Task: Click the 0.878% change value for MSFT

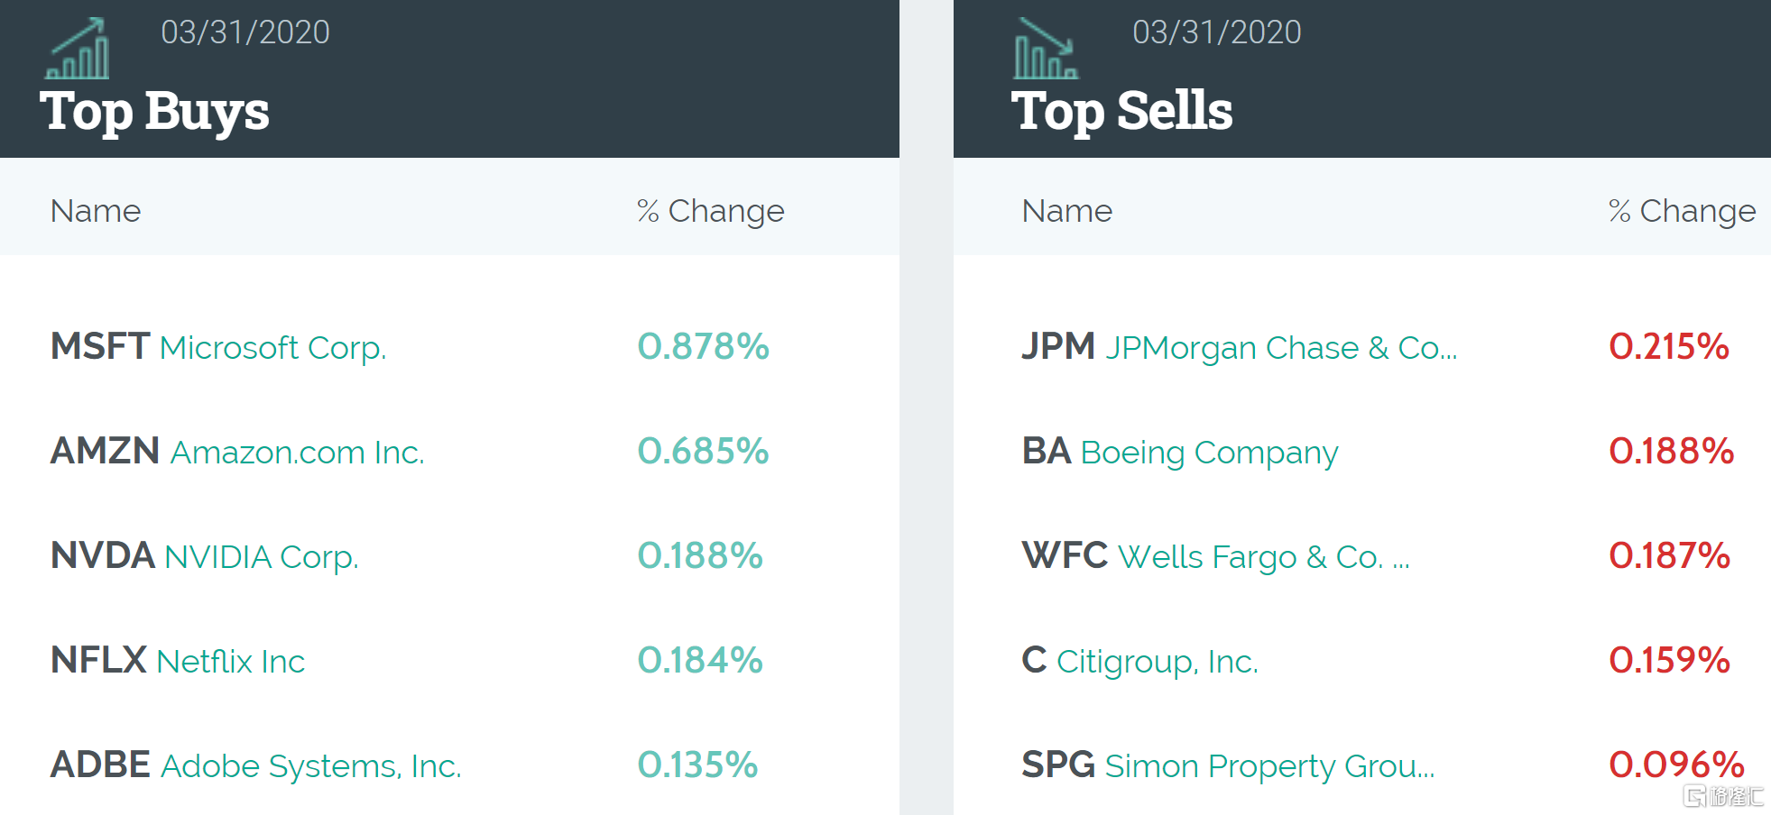Action: (x=703, y=347)
